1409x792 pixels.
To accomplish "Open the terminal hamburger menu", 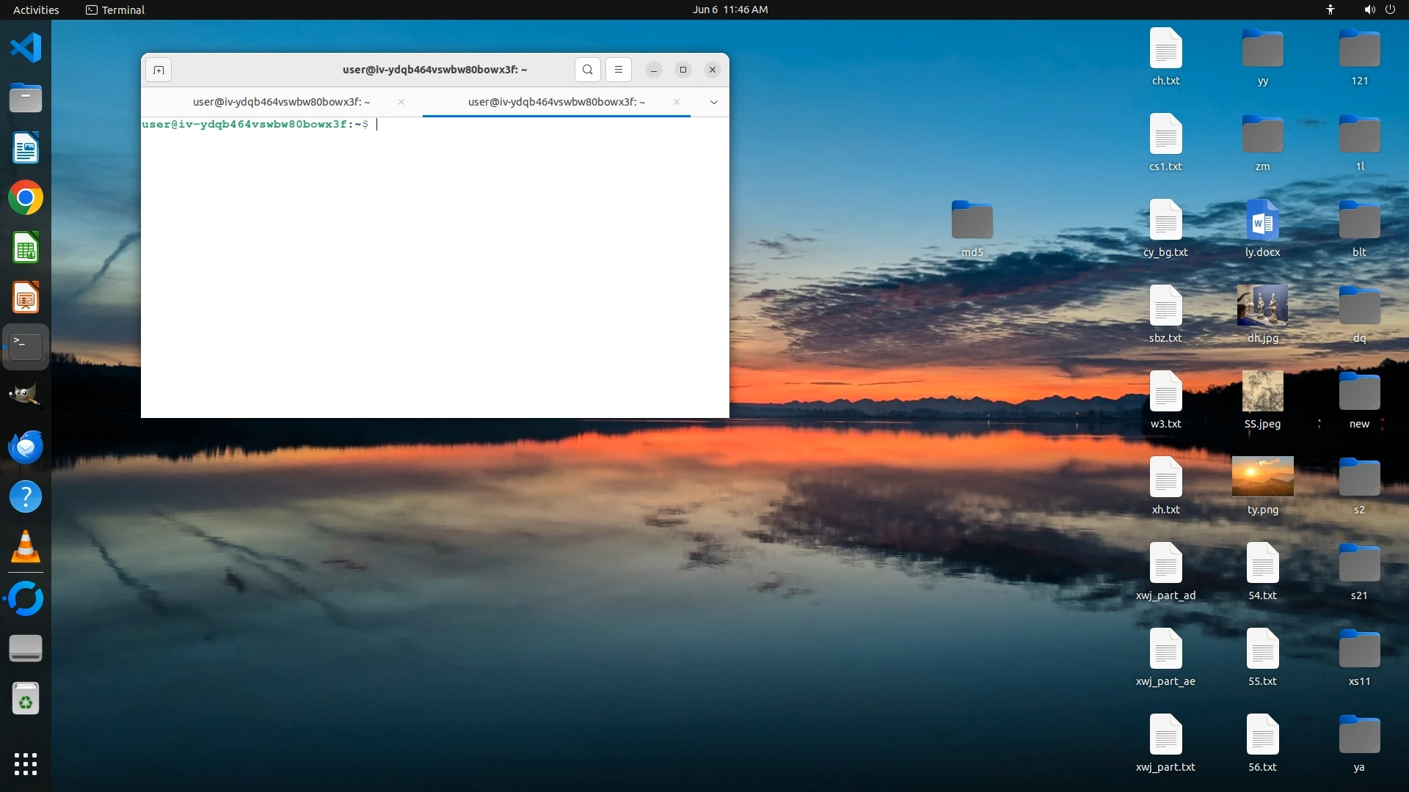I will (x=619, y=70).
